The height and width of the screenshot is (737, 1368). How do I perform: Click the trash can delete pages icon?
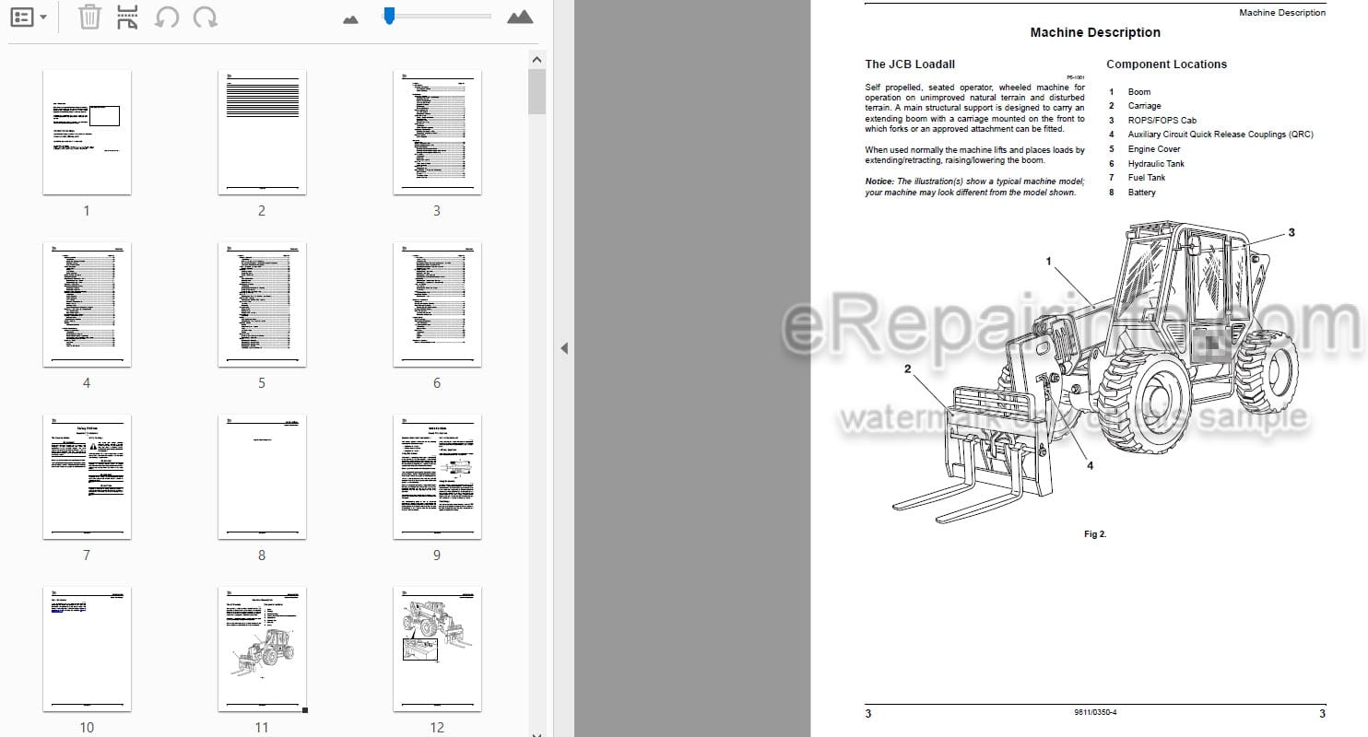[x=89, y=17]
